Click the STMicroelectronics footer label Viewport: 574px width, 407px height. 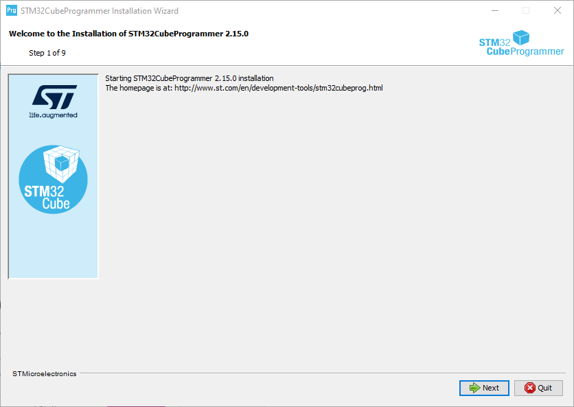pyautogui.click(x=45, y=374)
